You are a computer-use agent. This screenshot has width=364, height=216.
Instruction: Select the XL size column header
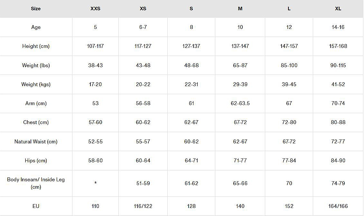click(338, 9)
